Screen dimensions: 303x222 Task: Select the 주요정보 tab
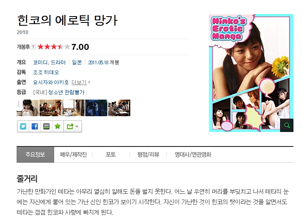pos(35,154)
